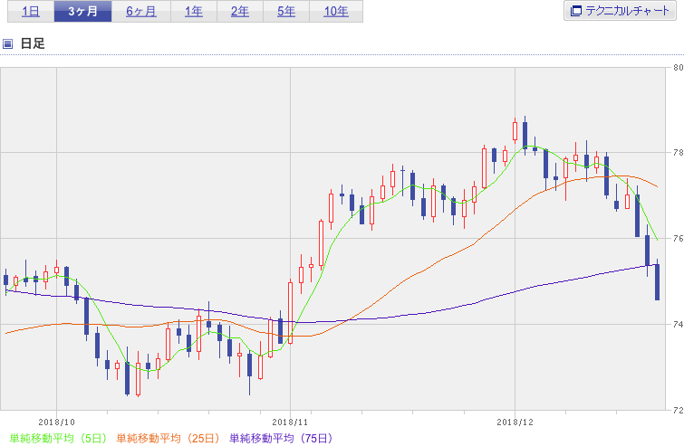Select the 5年 period tab

(286, 12)
